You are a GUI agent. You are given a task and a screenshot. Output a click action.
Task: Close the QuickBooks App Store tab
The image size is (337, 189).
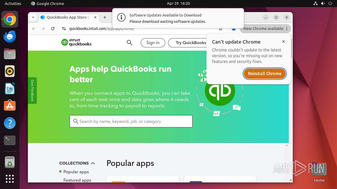(95, 17)
